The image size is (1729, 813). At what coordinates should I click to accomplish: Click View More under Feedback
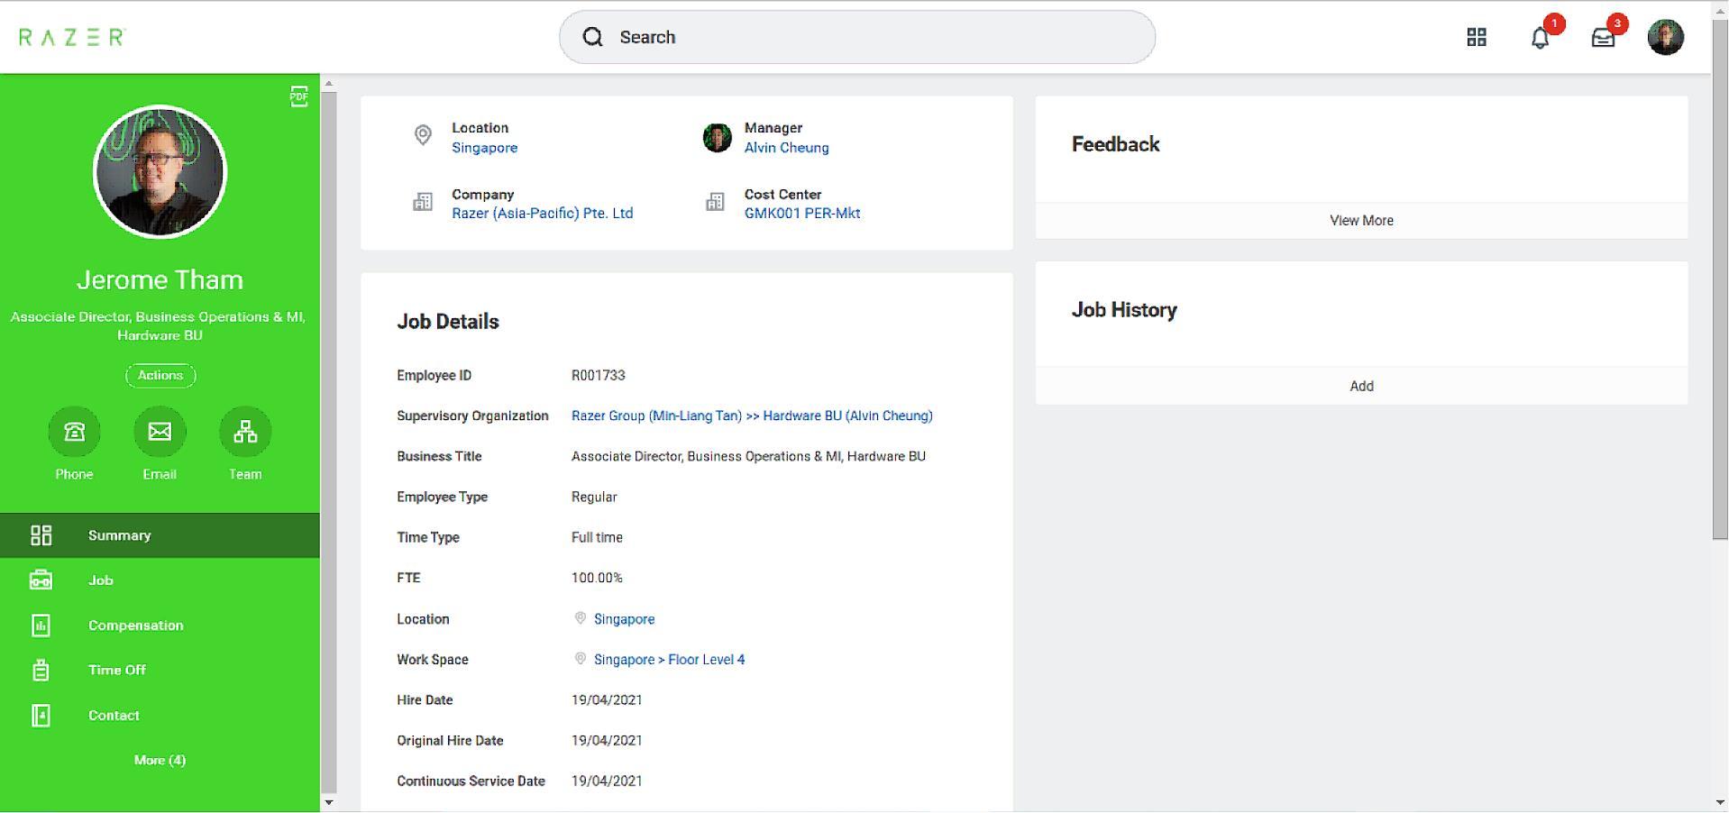coord(1361,221)
